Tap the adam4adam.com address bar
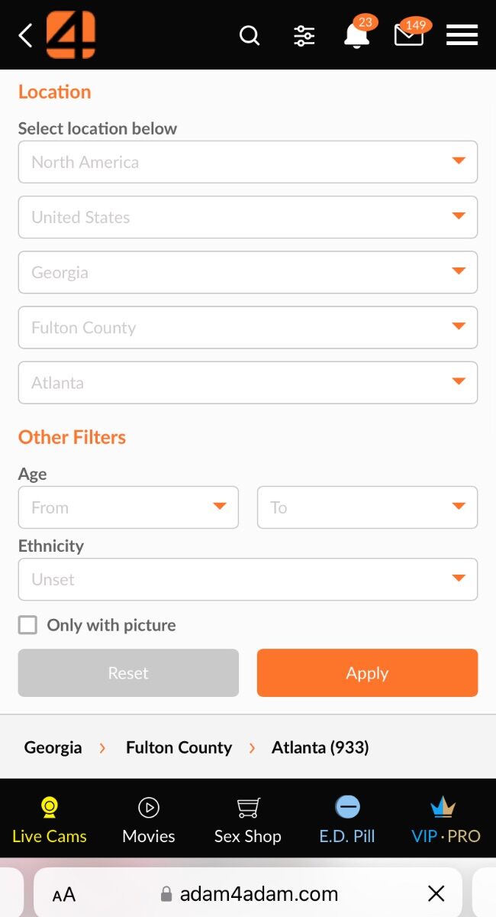The image size is (496, 917). [248, 893]
